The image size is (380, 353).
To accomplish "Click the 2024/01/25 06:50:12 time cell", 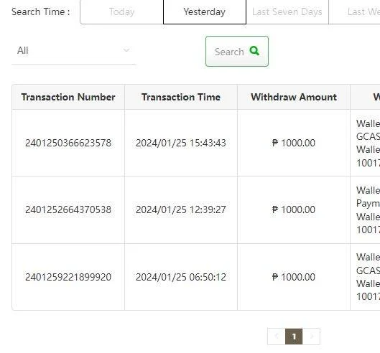I will [181, 277].
